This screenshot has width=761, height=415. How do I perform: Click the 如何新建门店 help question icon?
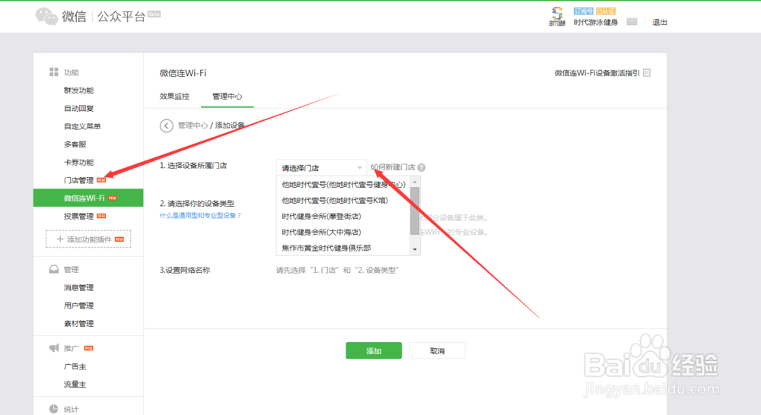[422, 168]
